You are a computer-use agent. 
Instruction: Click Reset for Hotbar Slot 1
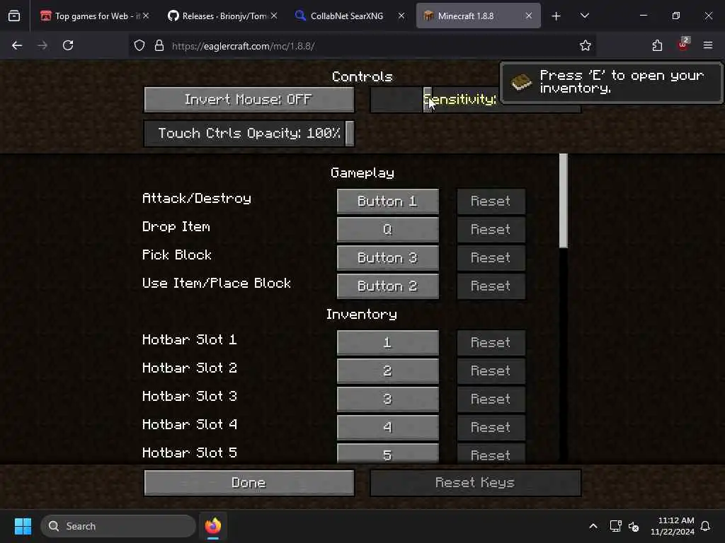click(x=491, y=343)
